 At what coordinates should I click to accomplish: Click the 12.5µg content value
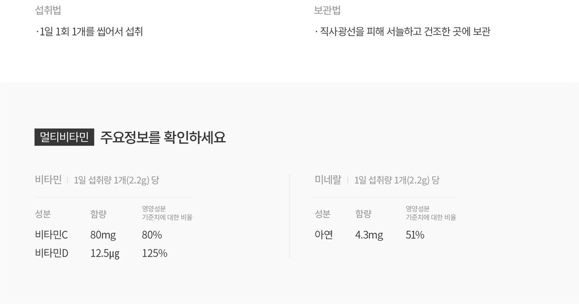tap(105, 253)
